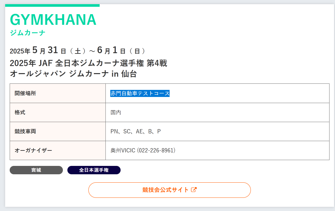The image size is (335, 211).
Task: Click the 格式 header cell
Action: (58, 112)
